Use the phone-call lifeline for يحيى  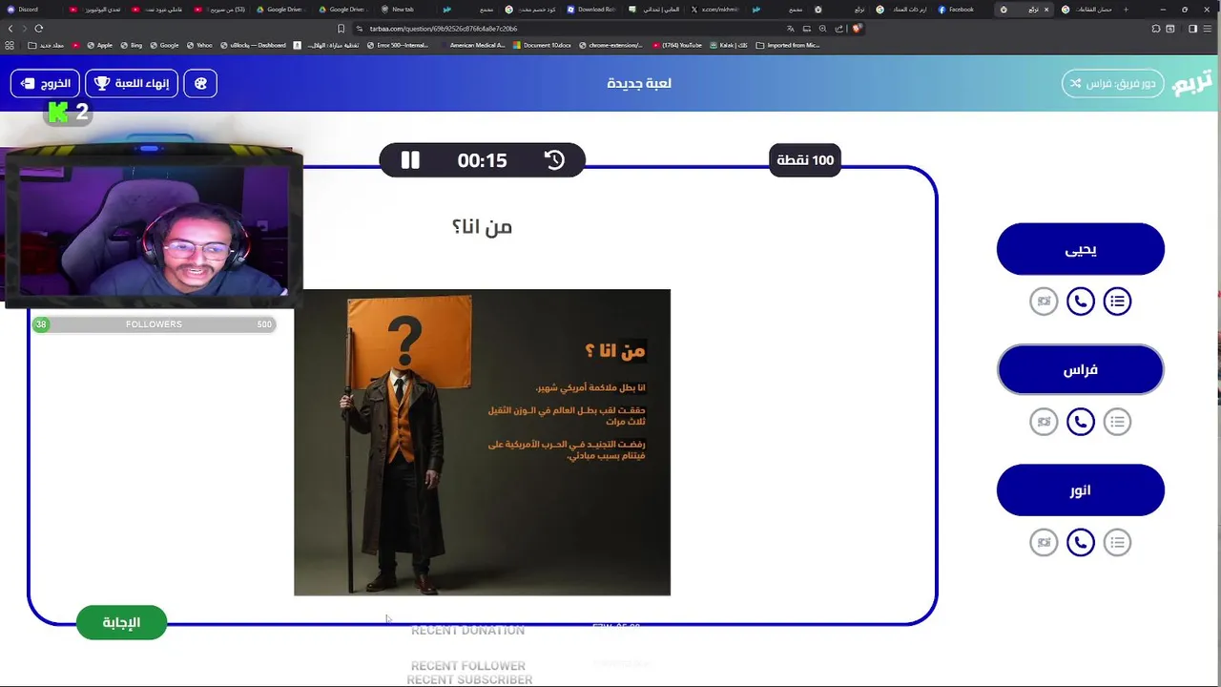click(x=1080, y=302)
